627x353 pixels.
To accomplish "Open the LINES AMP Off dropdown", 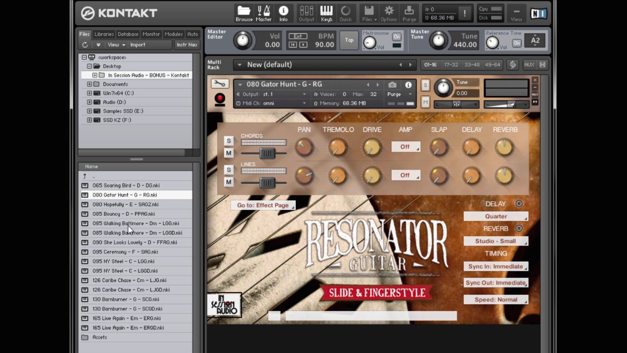I will (406, 175).
